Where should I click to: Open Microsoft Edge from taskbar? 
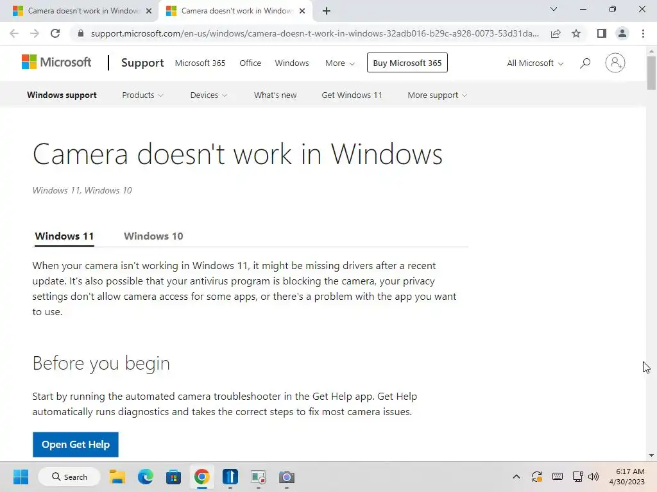tap(146, 477)
